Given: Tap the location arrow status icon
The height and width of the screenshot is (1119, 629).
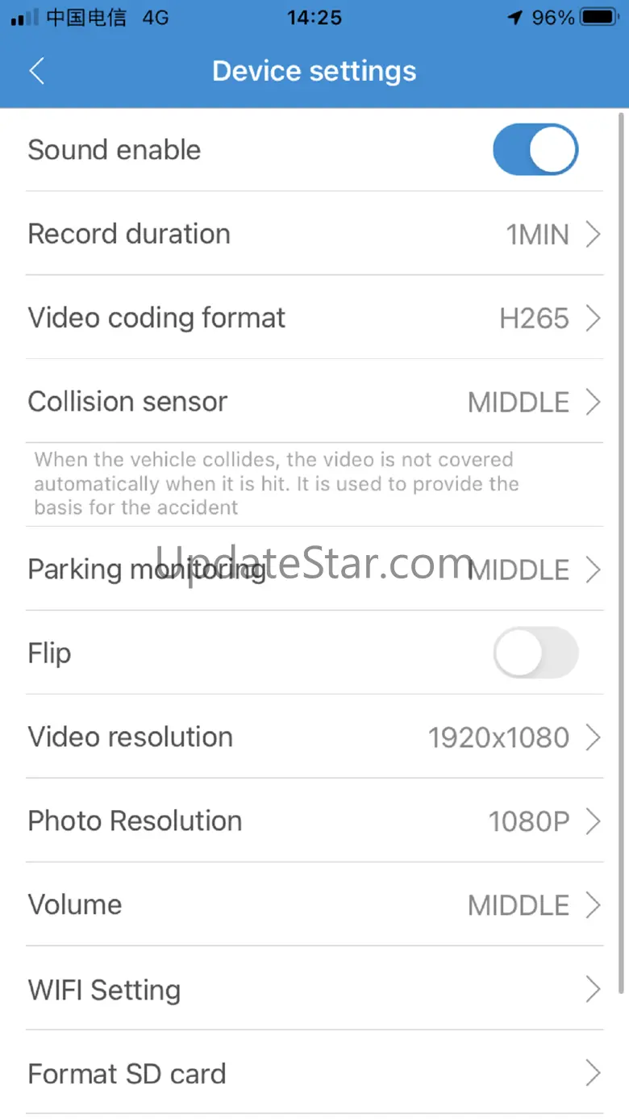Looking at the screenshot, I should (x=515, y=17).
